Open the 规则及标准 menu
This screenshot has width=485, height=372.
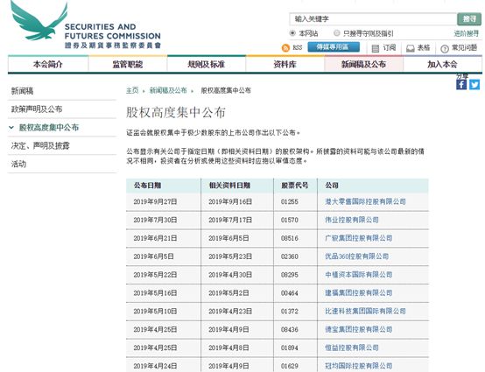207,64
